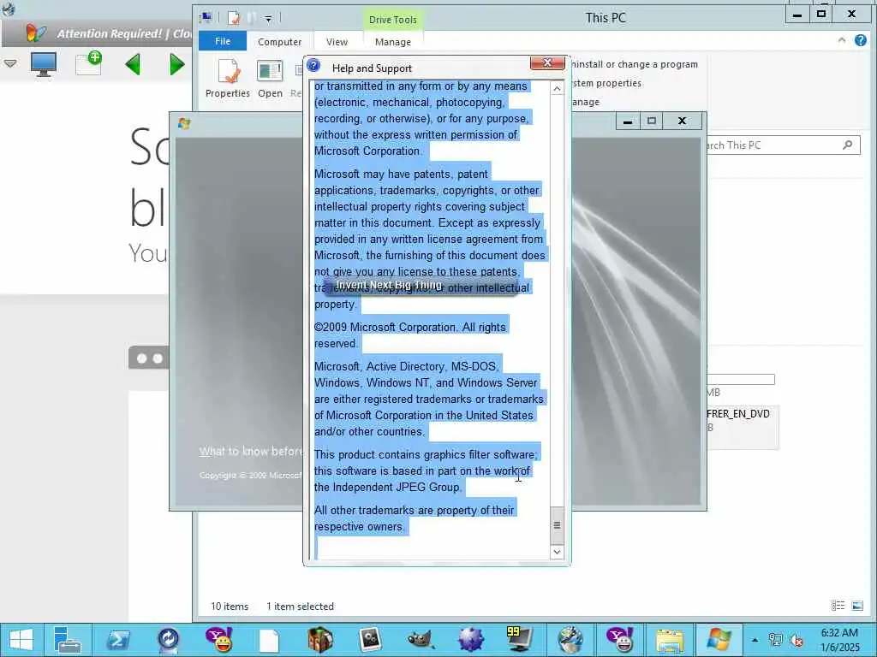This screenshot has width=877, height=657.
Task: Click the network icon in the system tray
Action: [776, 640]
